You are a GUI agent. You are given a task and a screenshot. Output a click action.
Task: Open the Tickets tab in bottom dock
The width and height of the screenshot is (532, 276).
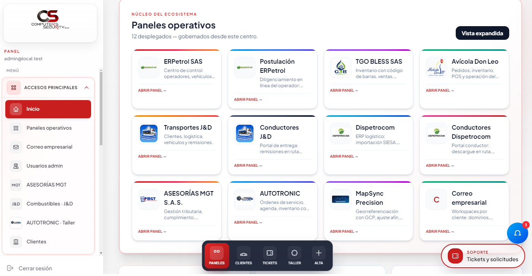point(270,256)
